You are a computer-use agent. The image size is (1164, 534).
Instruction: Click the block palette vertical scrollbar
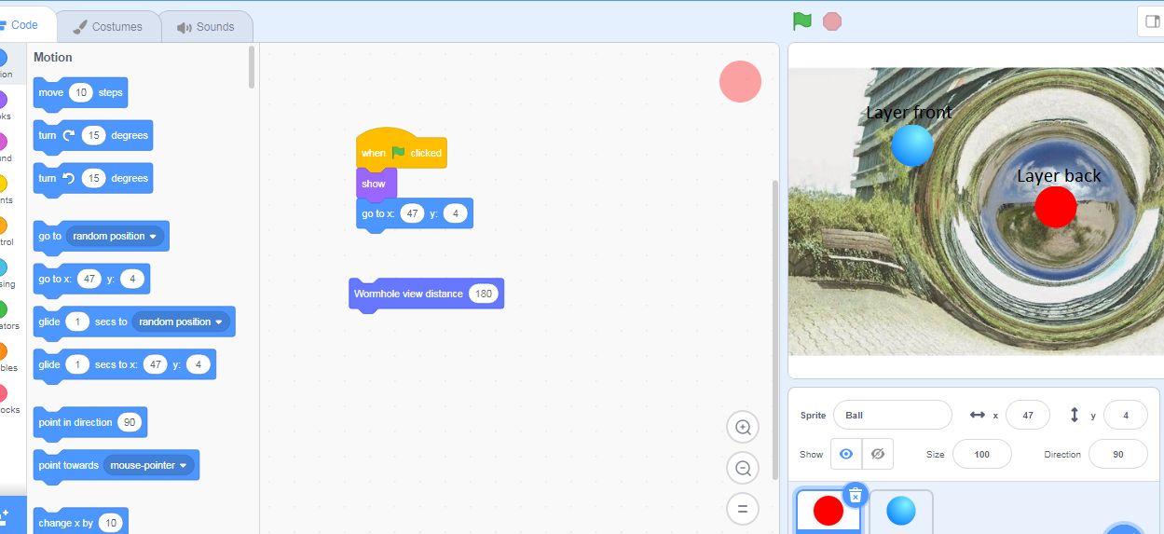(x=252, y=65)
